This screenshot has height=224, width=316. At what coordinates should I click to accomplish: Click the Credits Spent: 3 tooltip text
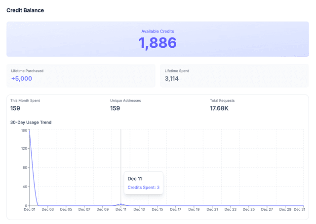click(x=144, y=188)
